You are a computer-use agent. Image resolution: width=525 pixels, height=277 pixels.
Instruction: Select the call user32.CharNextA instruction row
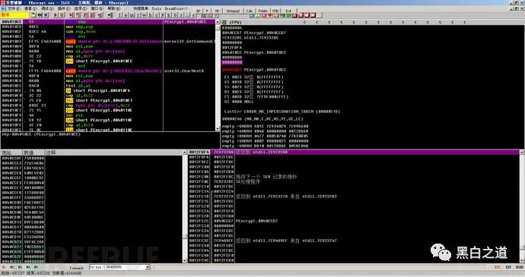(108, 71)
